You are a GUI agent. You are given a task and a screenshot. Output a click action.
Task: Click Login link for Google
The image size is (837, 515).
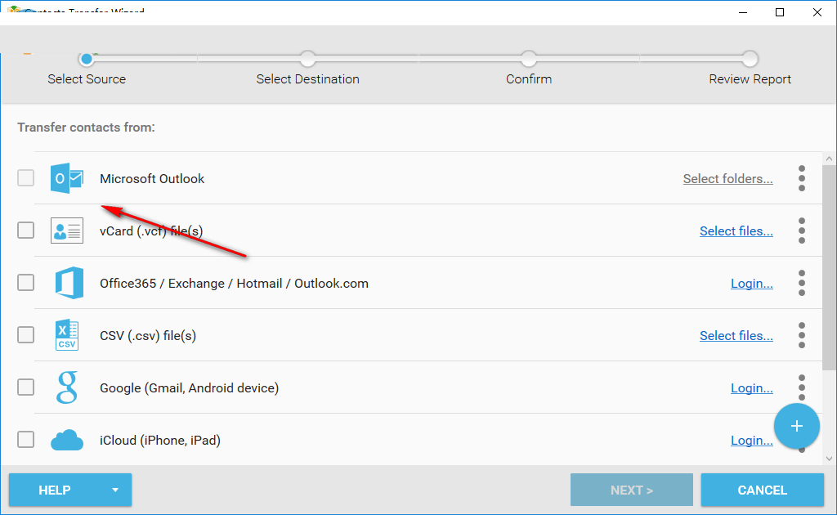click(752, 388)
